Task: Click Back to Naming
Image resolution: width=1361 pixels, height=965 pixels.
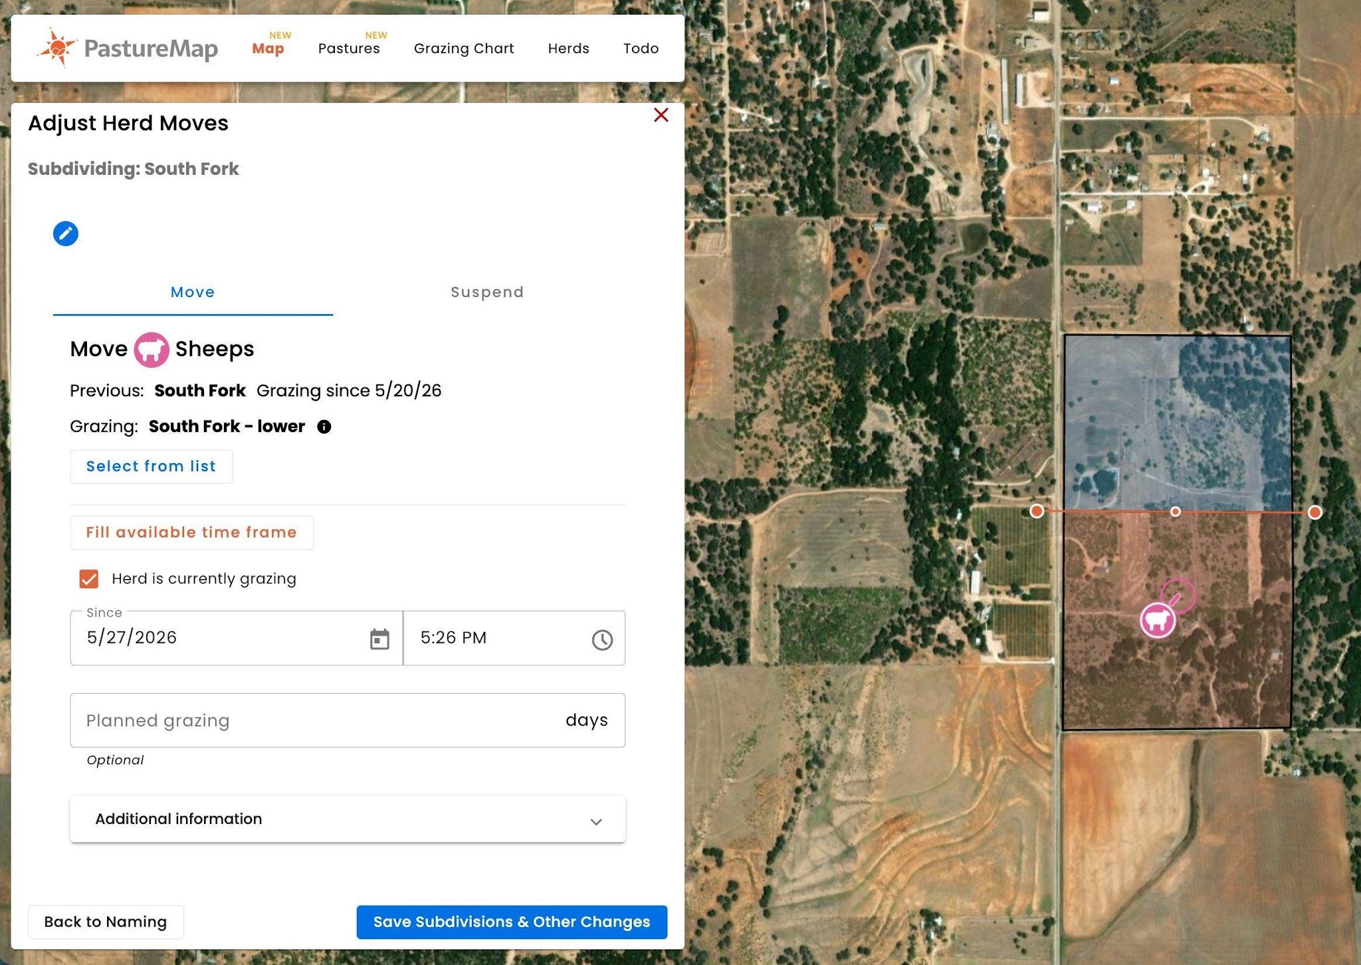Action: (106, 922)
